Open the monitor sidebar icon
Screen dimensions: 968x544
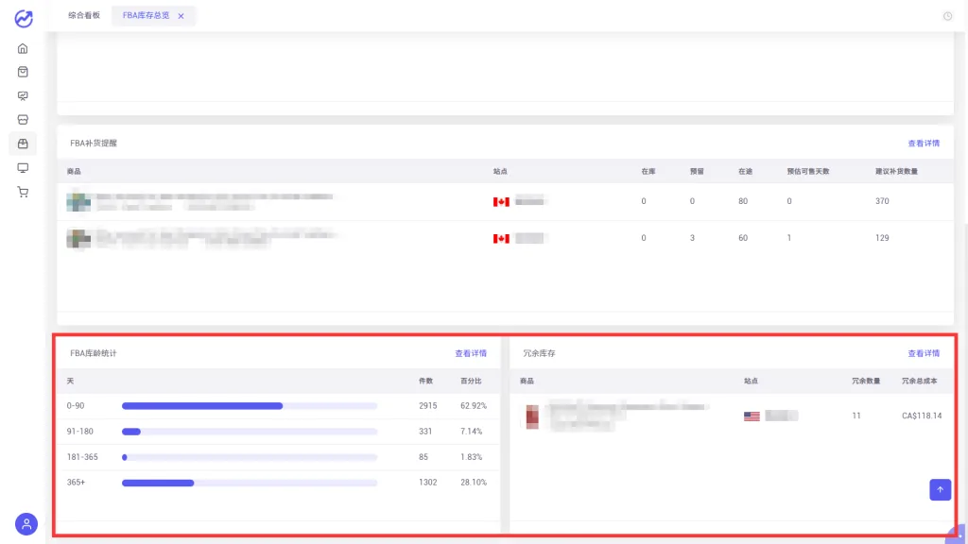[23, 168]
